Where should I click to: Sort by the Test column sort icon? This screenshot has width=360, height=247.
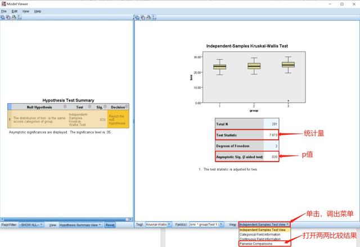click(90, 107)
